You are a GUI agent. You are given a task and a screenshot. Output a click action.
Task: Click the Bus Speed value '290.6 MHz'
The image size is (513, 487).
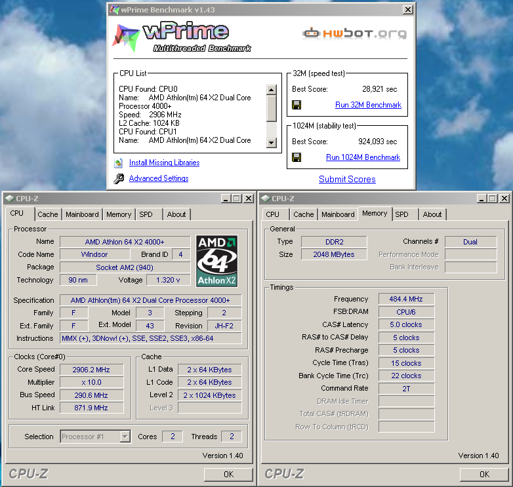[x=91, y=395]
